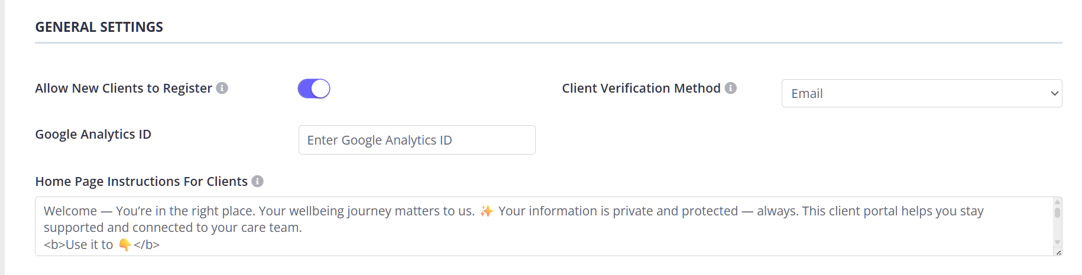Click the Home Page Instructions For Clients label
1082x275 pixels.
tap(141, 181)
